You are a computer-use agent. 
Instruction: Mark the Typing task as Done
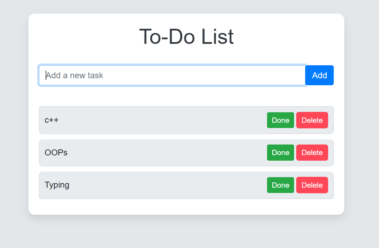coord(280,185)
